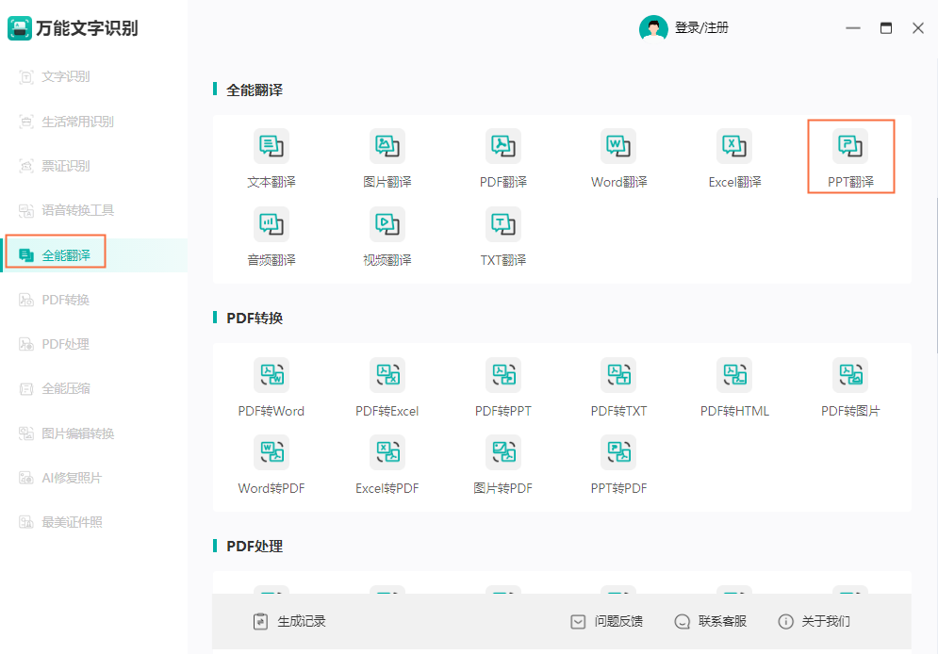Open 问题反馈 in the bottom bar
The width and height of the screenshot is (938, 654).
[x=606, y=621]
